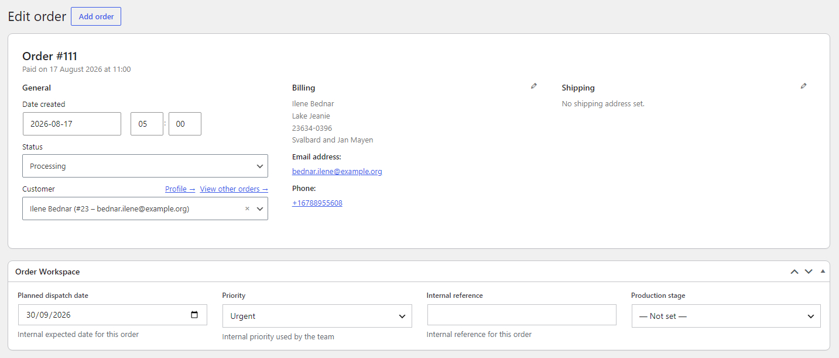Open the Customer dropdown

[145, 208]
